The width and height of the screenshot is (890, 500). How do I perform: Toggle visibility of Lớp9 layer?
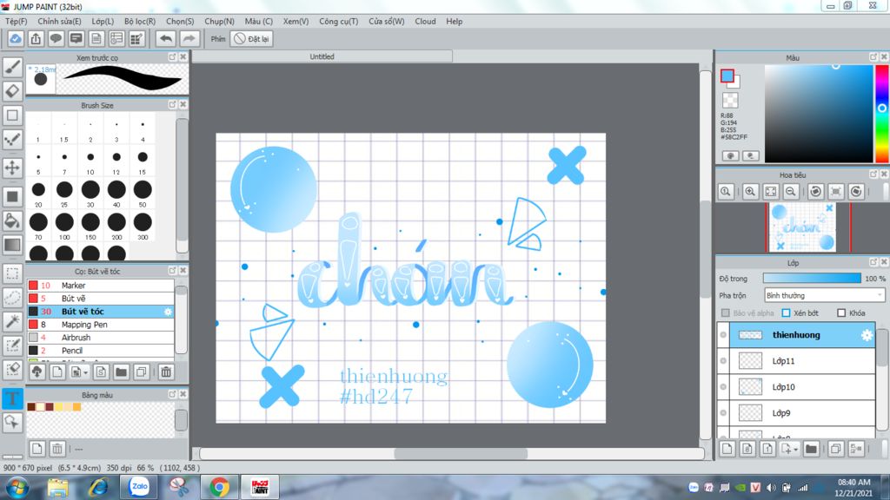point(723,413)
